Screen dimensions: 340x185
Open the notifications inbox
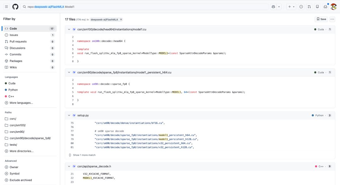(x=325, y=7)
